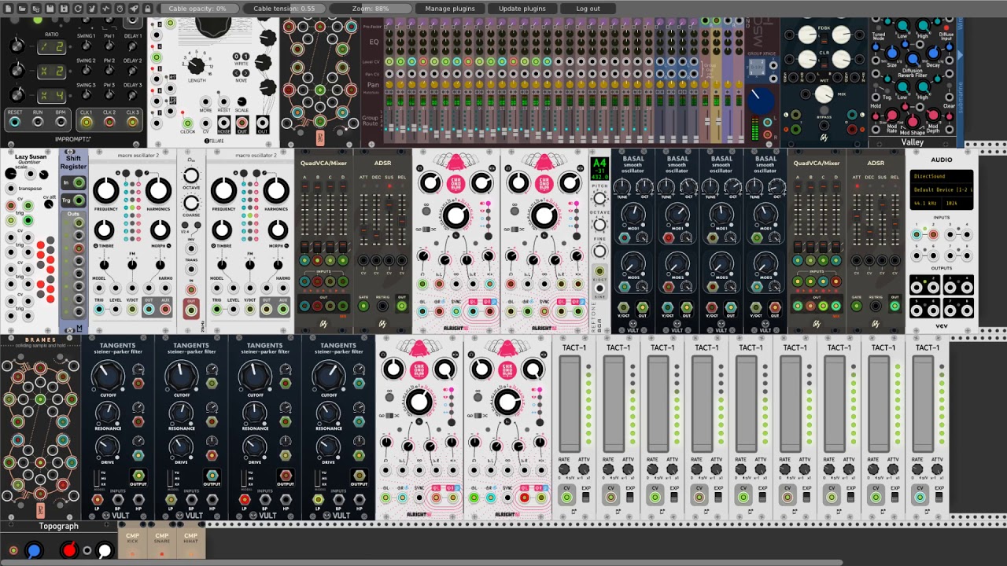The width and height of the screenshot is (1007, 566).
Task: Adjust the Zoom 88% slider
Action: point(371,9)
